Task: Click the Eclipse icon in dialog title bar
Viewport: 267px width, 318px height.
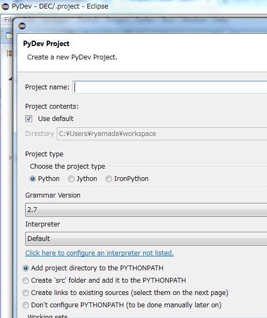Action: 22,26
